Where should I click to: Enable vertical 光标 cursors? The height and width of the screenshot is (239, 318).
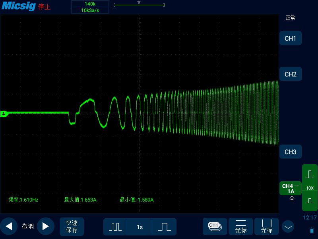click(x=266, y=226)
